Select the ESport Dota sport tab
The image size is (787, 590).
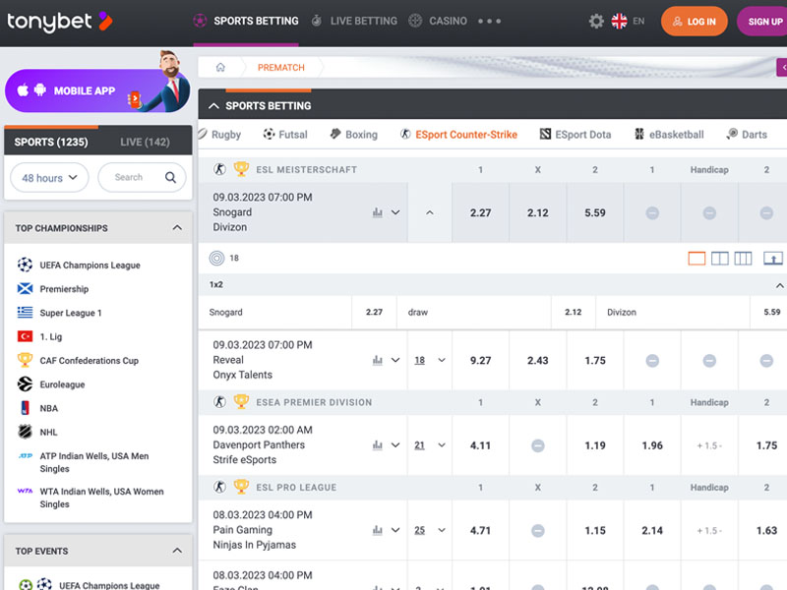[x=575, y=135]
